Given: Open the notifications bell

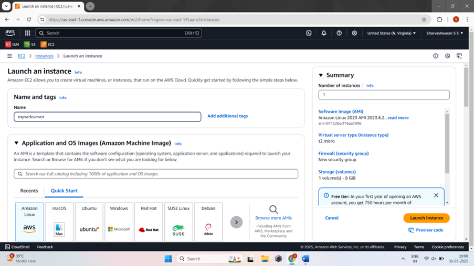Looking at the screenshot, I should click(x=324, y=33).
